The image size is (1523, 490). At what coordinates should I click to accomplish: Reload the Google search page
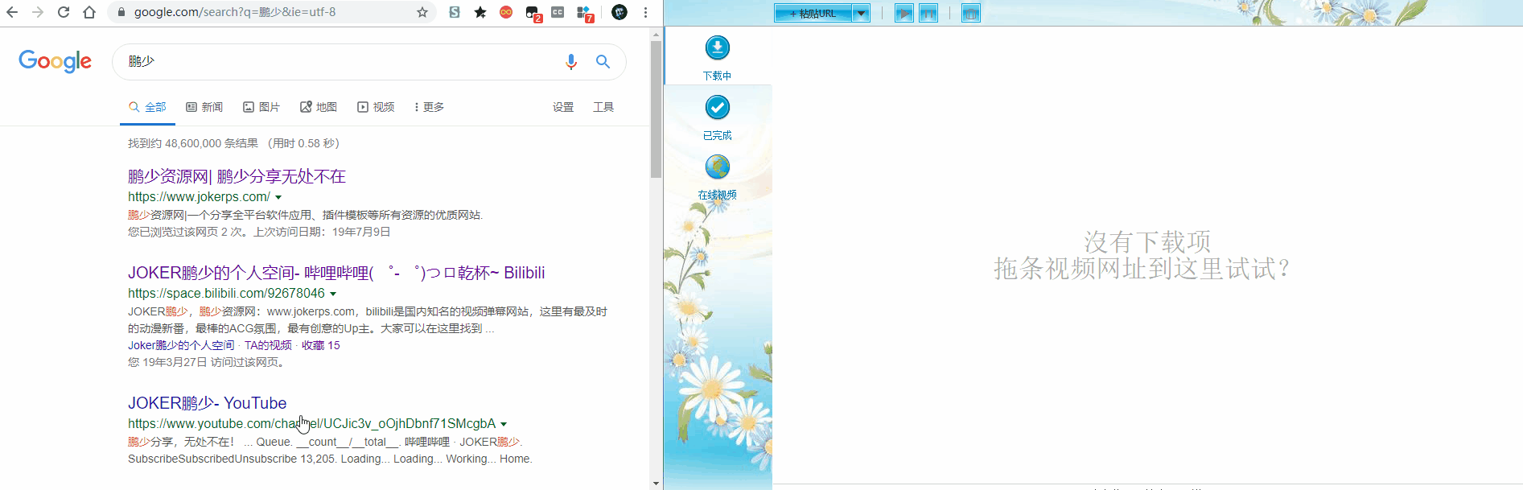click(64, 12)
